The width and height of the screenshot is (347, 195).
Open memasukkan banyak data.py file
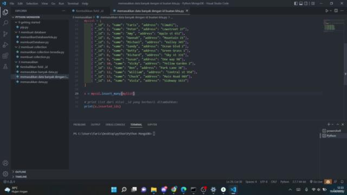(40, 72)
